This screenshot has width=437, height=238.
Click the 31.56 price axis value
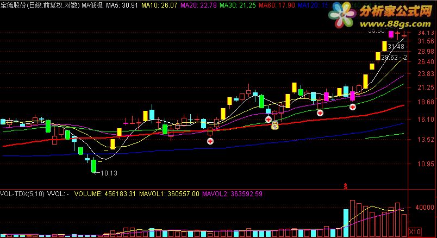point(426,41)
